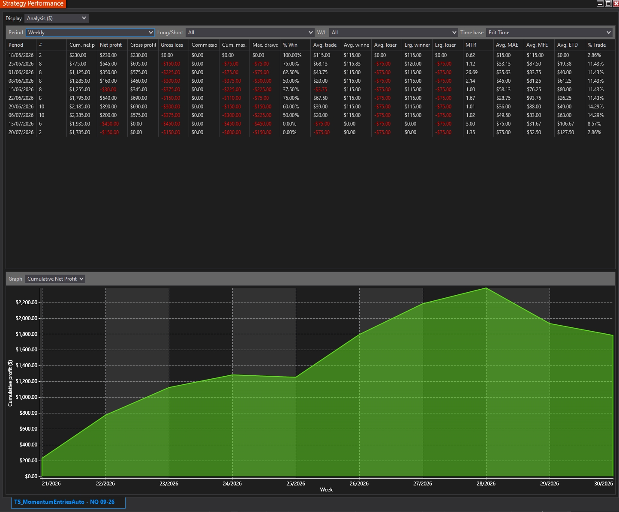Open the Long/Short filter dropdown
This screenshot has width=619, height=512.
[x=250, y=33]
